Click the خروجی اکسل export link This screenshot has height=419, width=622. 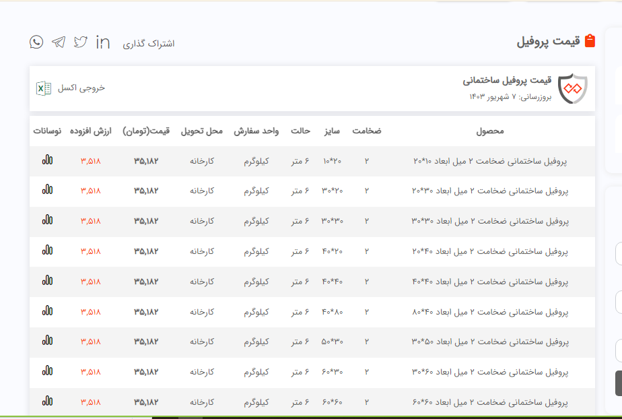coord(81,88)
